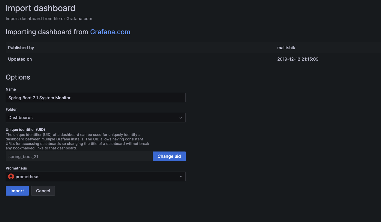Screen dimensions: 381x222
Task: Click the UID description paragraph
Action: coord(77,141)
